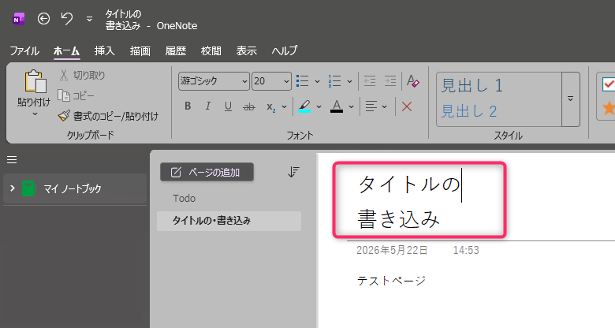Open the ファイル menu
The width and height of the screenshot is (615, 328).
pos(24,50)
